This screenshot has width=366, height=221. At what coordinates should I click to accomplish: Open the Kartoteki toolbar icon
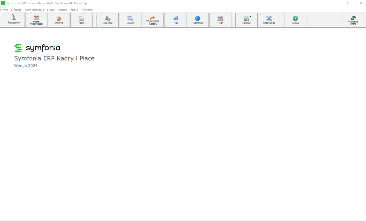point(246,20)
